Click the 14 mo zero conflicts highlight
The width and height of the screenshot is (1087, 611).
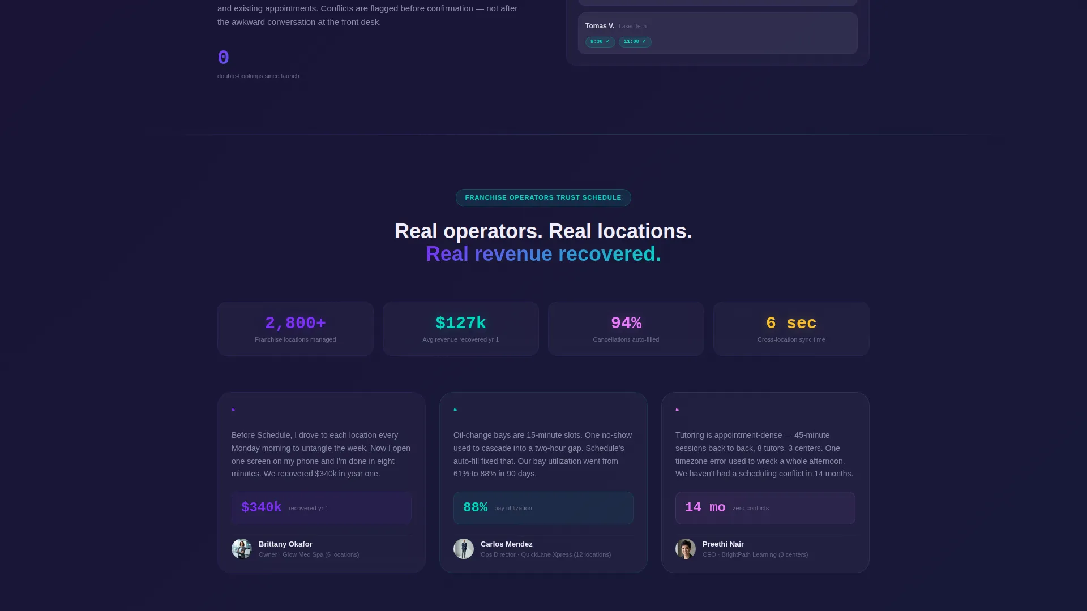coord(765,508)
